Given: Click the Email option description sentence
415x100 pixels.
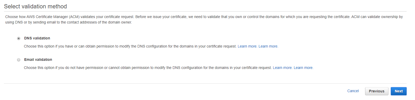Looking at the screenshot, I should click(x=148, y=68).
